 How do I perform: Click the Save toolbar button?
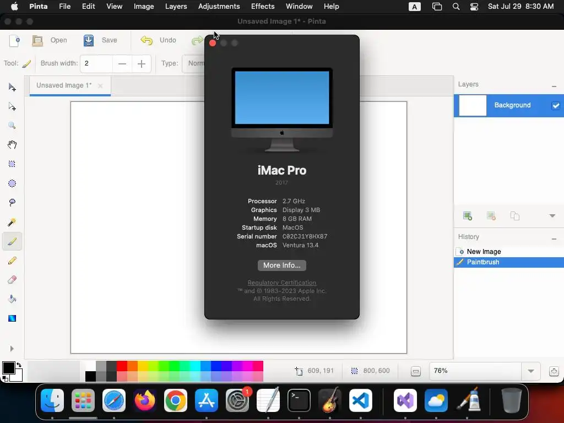[x=100, y=40]
